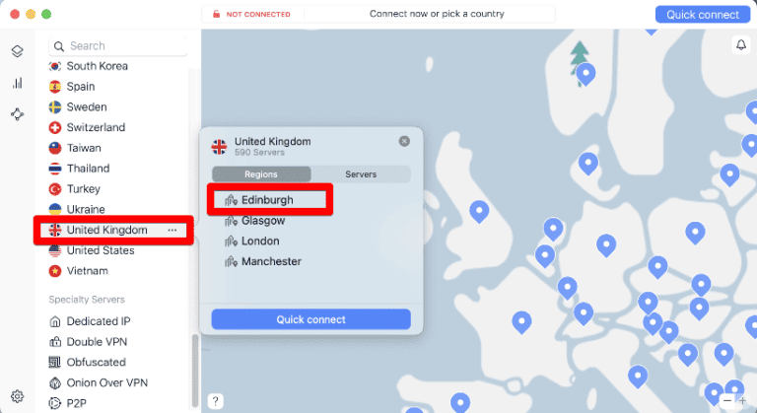The image size is (757, 413).
Task: Open the statistics bar chart icon
Action: coord(17,83)
